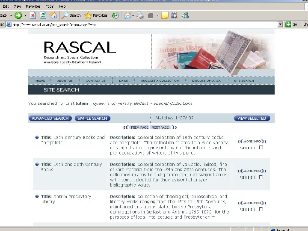
Task: Open MORE INFO for 19th and 20th Century Books
Action: [252, 171]
